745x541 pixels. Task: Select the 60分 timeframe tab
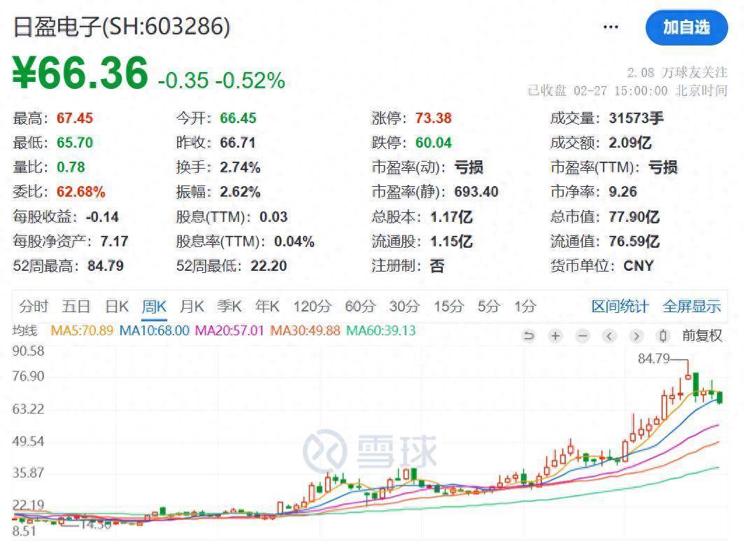[x=360, y=306]
